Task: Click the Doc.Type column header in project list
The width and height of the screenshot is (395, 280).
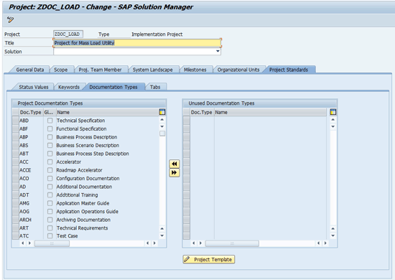Action: 31,112
